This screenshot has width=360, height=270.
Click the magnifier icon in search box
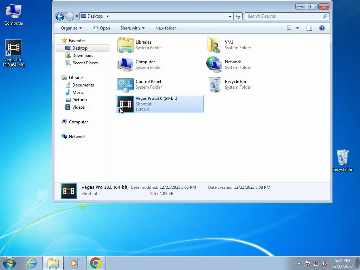(325, 16)
